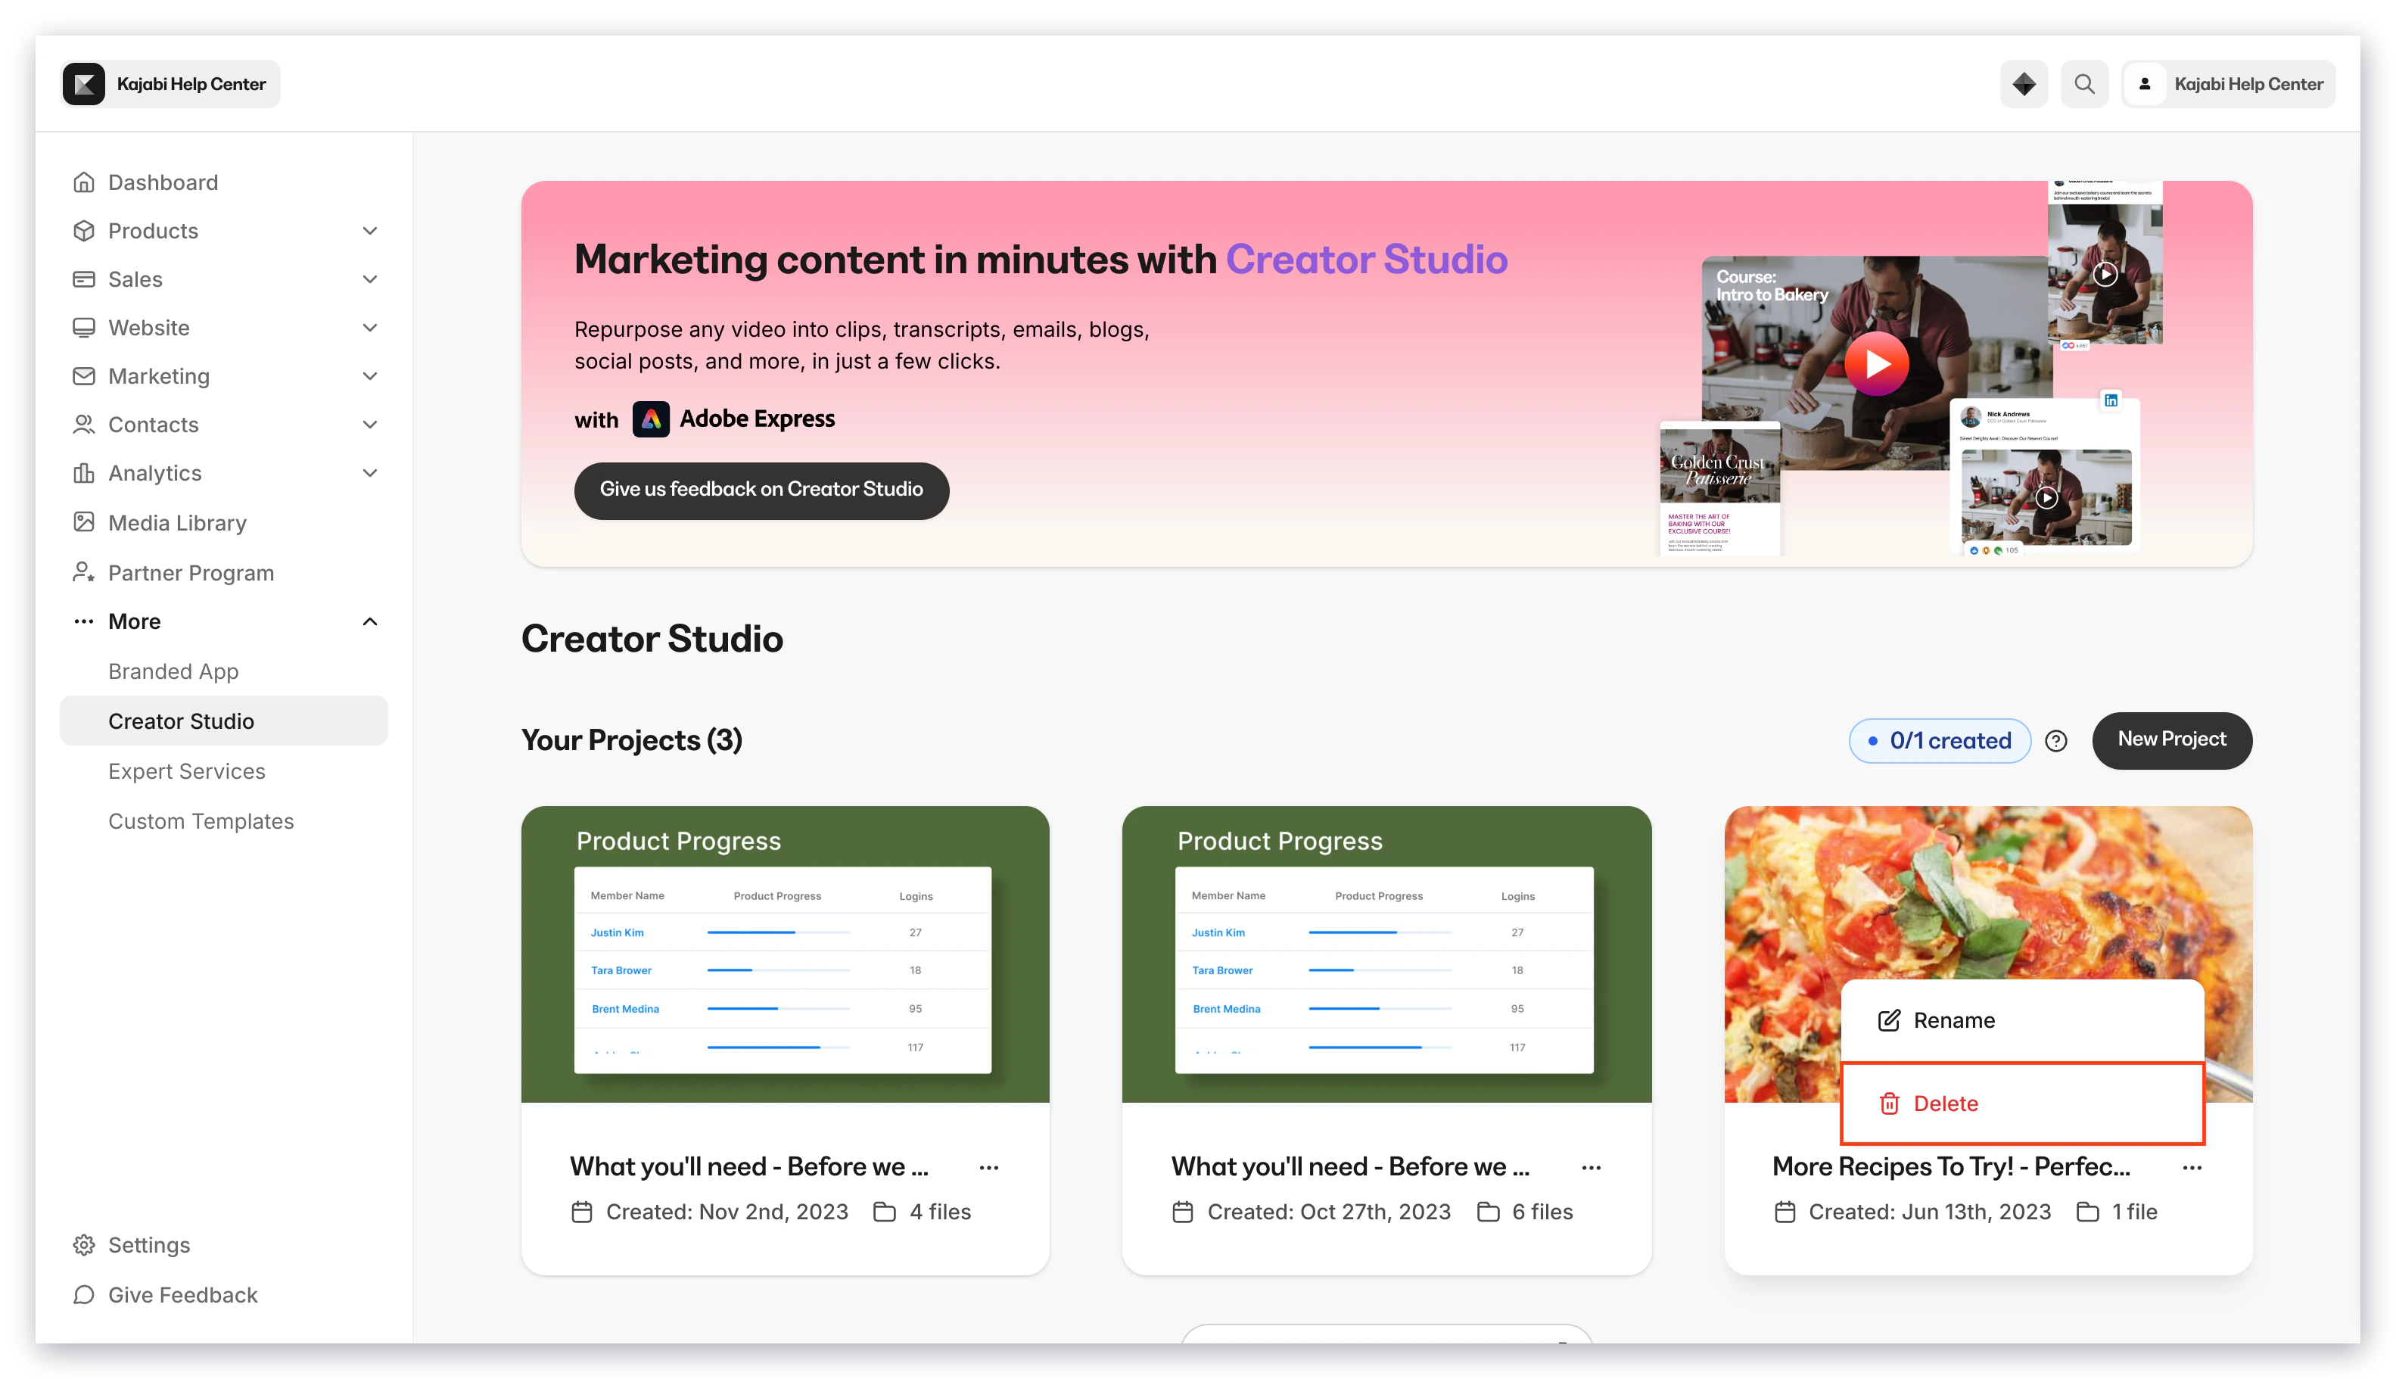
Task: Click the Your Projects (3) heading
Action: (x=632, y=739)
